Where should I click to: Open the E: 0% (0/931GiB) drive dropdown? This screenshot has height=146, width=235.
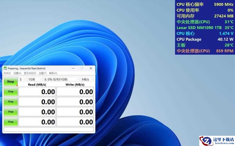coord(62,79)
